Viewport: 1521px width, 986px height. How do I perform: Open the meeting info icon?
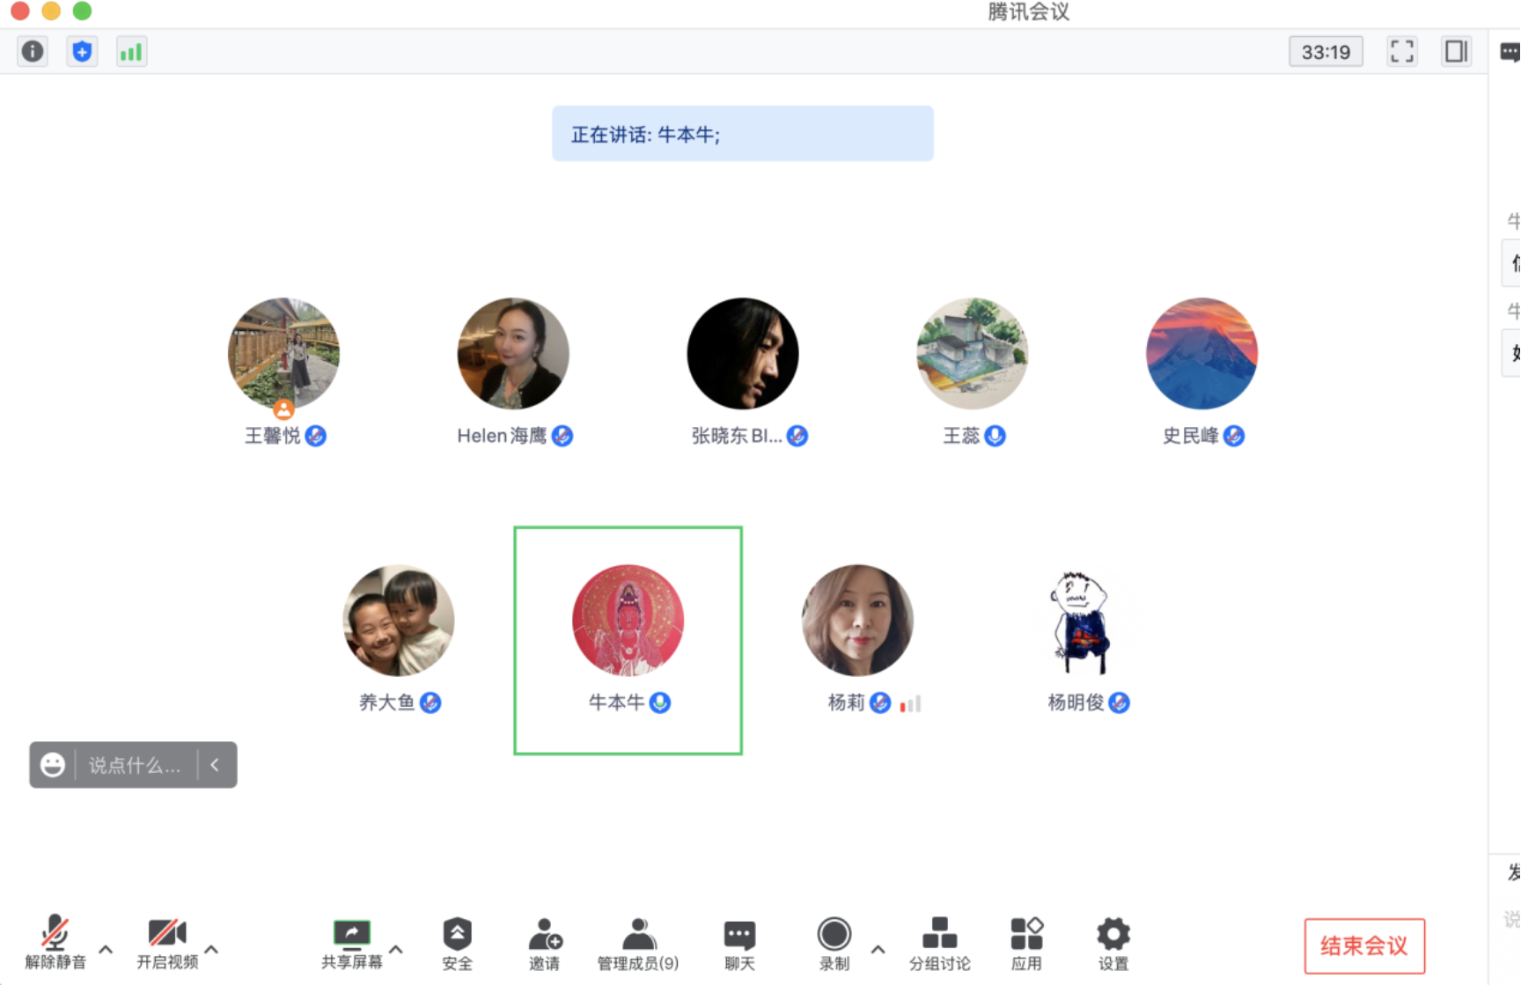[33, 52]
